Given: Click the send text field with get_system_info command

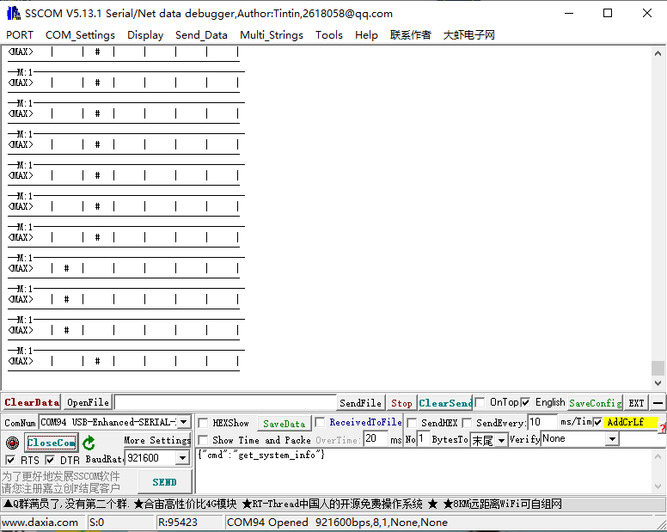Looking at the screenshot, I should [430, 468].
